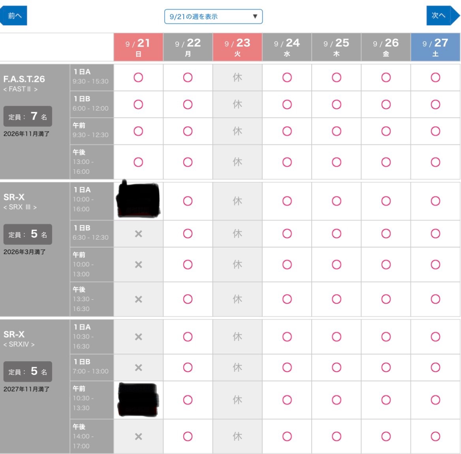Image resolution: width=461 pixels, height=454 pixels.
Task: Select SRXIV 午後 circle on 9/26
Action: (x=386, y=436)
